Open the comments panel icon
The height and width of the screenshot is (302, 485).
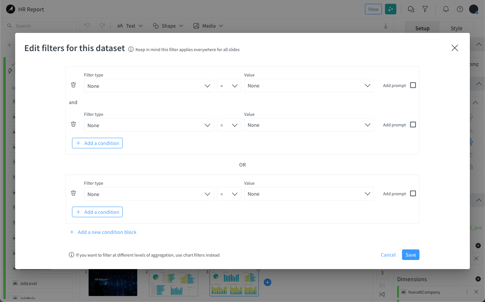coord(411,9)
